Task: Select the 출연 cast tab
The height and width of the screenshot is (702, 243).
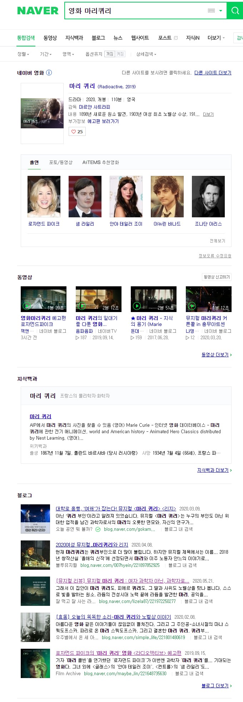Action: (34, 162)
